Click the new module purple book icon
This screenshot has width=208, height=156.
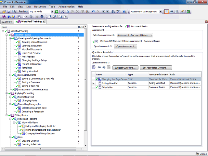click(4, 17)
